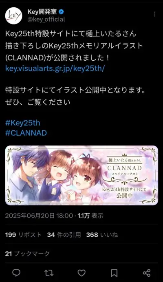Tap the repost arrows icon

pyautogui.click(x=49, y=273)
